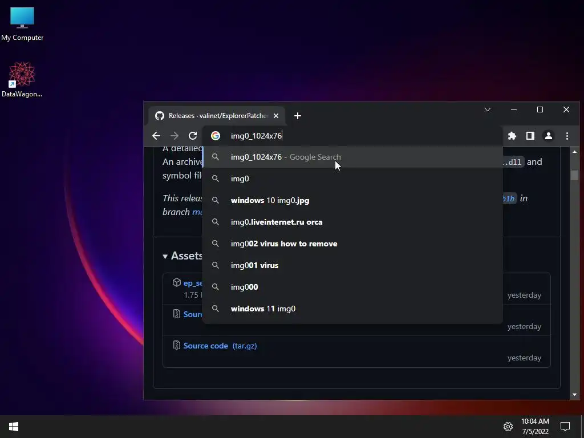The width and height of the screenshot is (584, 438).
Task: Toggle the Chrome side panel
Action: point(530,136)
